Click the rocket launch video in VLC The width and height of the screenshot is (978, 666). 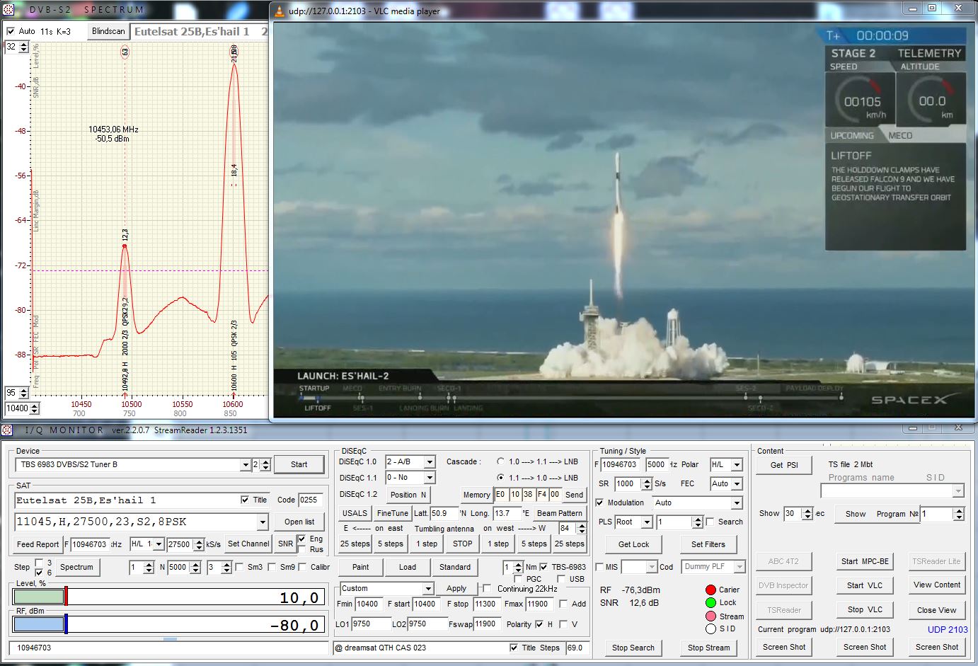coord(623,220)
